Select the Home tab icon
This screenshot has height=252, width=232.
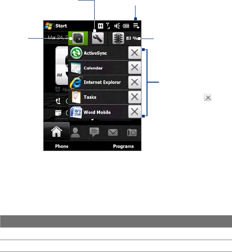coord(57,132)
